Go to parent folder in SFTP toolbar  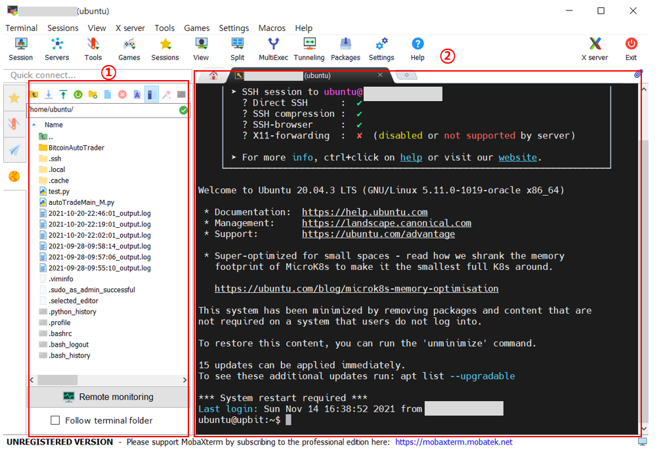(34, 94)
